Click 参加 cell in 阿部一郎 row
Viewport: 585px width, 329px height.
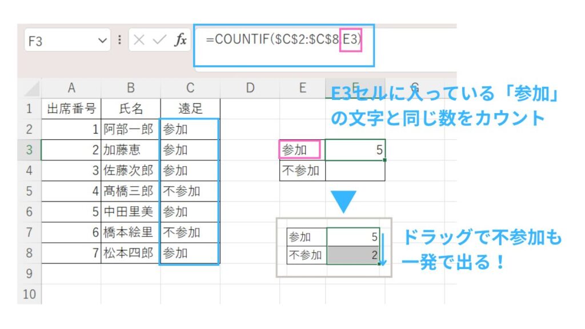tap(190, 130)
